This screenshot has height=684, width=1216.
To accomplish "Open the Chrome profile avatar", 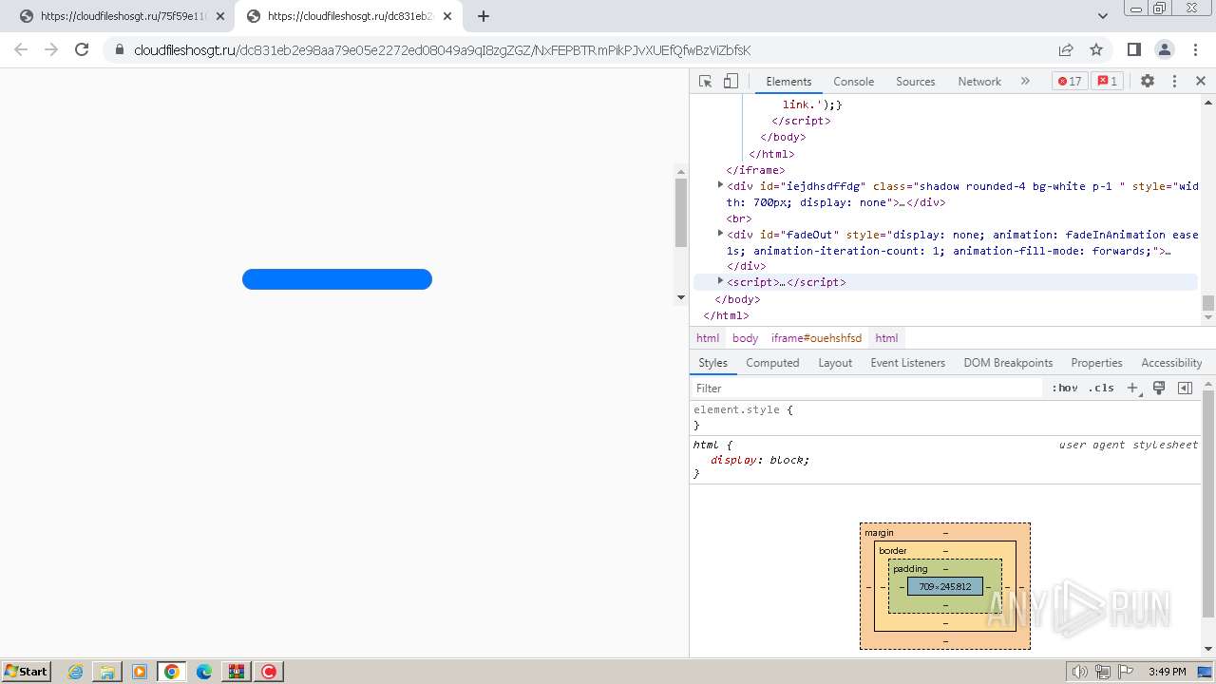I will point(1165,49).
